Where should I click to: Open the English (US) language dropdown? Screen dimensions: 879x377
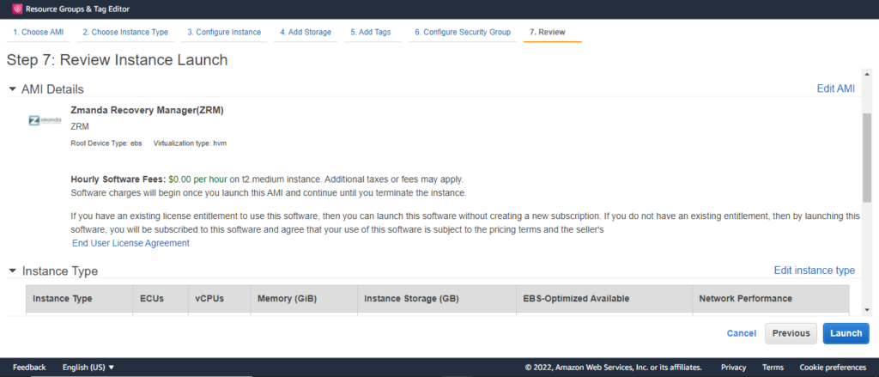[x=88, y=368]
